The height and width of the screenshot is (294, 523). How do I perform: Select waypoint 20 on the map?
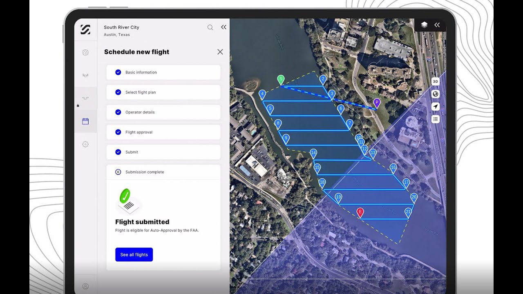point(414,198)
